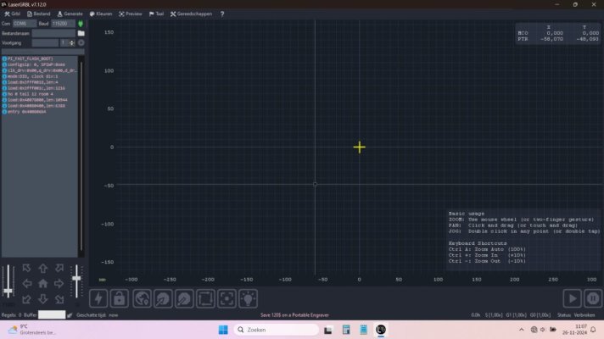This screenshot has width=604, height=339.
Task: Click the center focus target button
Action: coord(226,298)
